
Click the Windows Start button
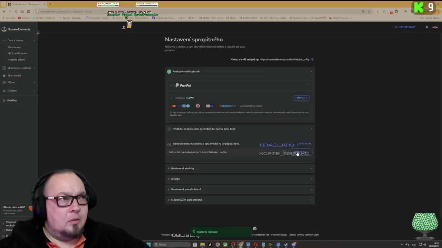point(148,245)
